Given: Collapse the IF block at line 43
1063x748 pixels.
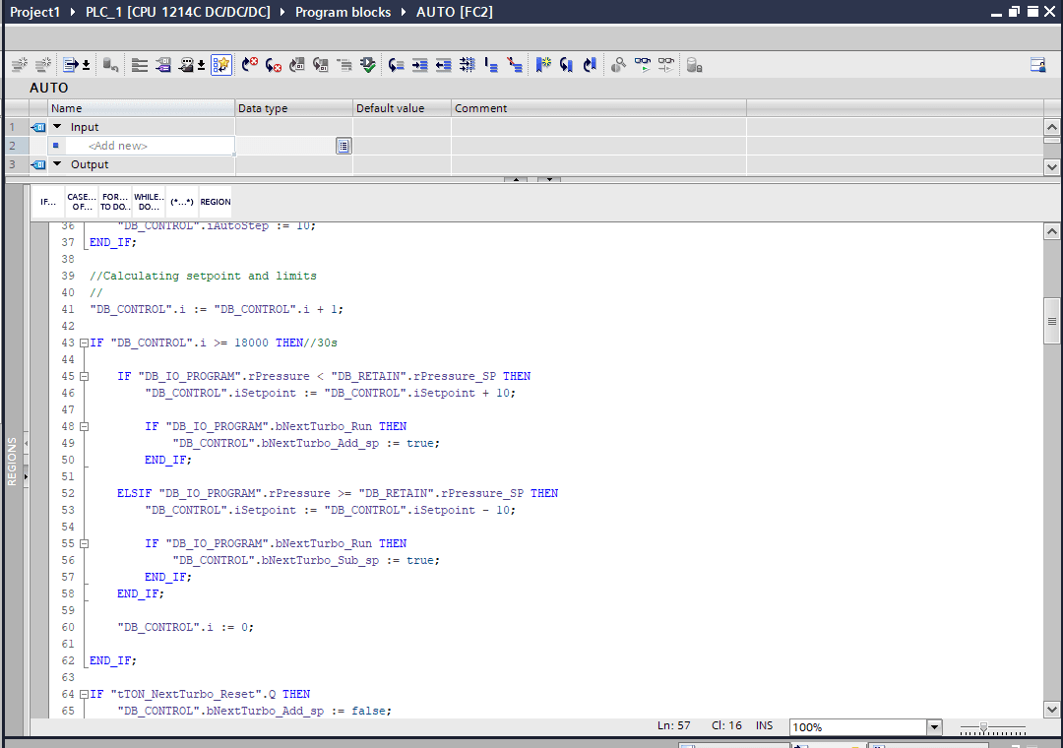Looking at the screenshot, I should (85, 343).
